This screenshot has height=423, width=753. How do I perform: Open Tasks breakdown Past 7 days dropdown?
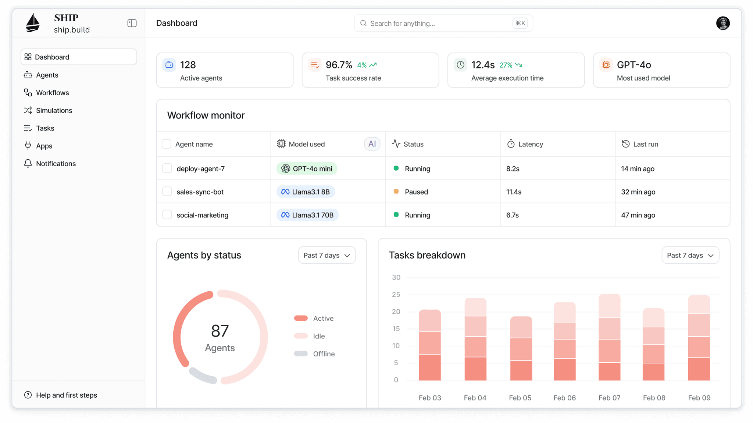click(x=690, y=255)
